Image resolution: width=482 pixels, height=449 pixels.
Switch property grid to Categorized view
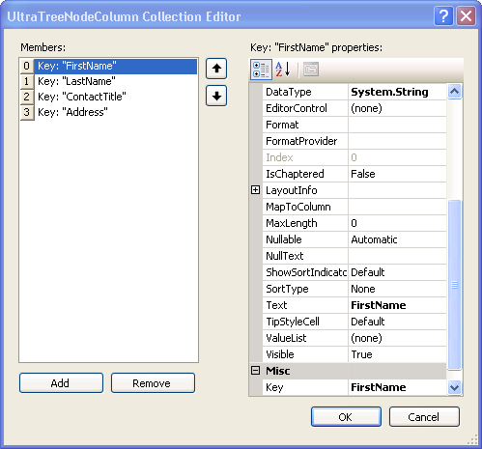click(261, 70)
